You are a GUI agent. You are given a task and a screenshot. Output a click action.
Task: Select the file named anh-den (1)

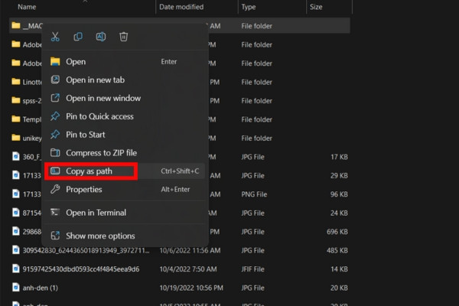click(x=41, y=288)
